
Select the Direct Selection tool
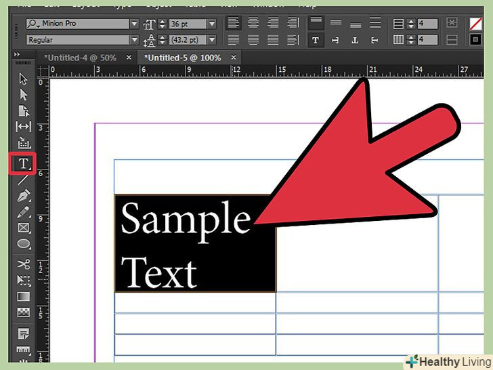coord(23,94)
